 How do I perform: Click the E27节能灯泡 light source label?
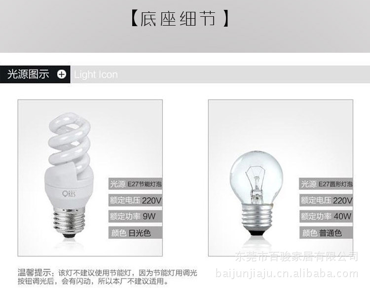[136, 184]
